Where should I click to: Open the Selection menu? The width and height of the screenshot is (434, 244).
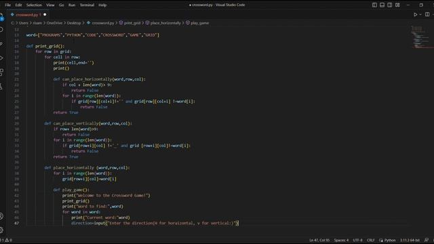(x=34, y=5)
